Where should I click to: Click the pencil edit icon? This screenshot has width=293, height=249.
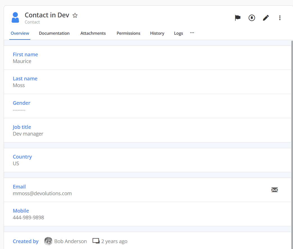click(266, 18)
